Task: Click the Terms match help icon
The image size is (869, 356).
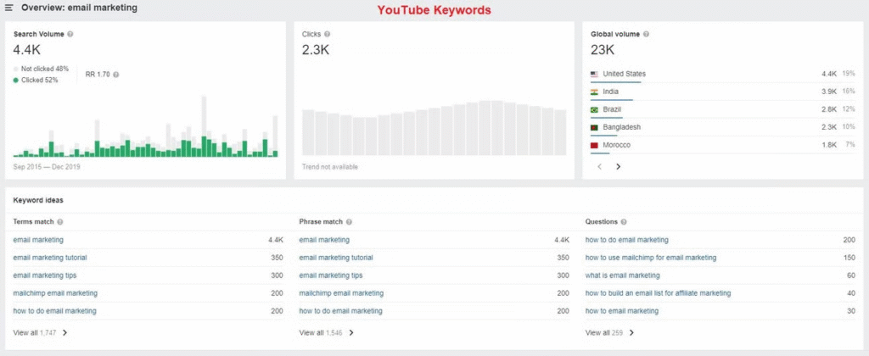Action: pos(60,222)
